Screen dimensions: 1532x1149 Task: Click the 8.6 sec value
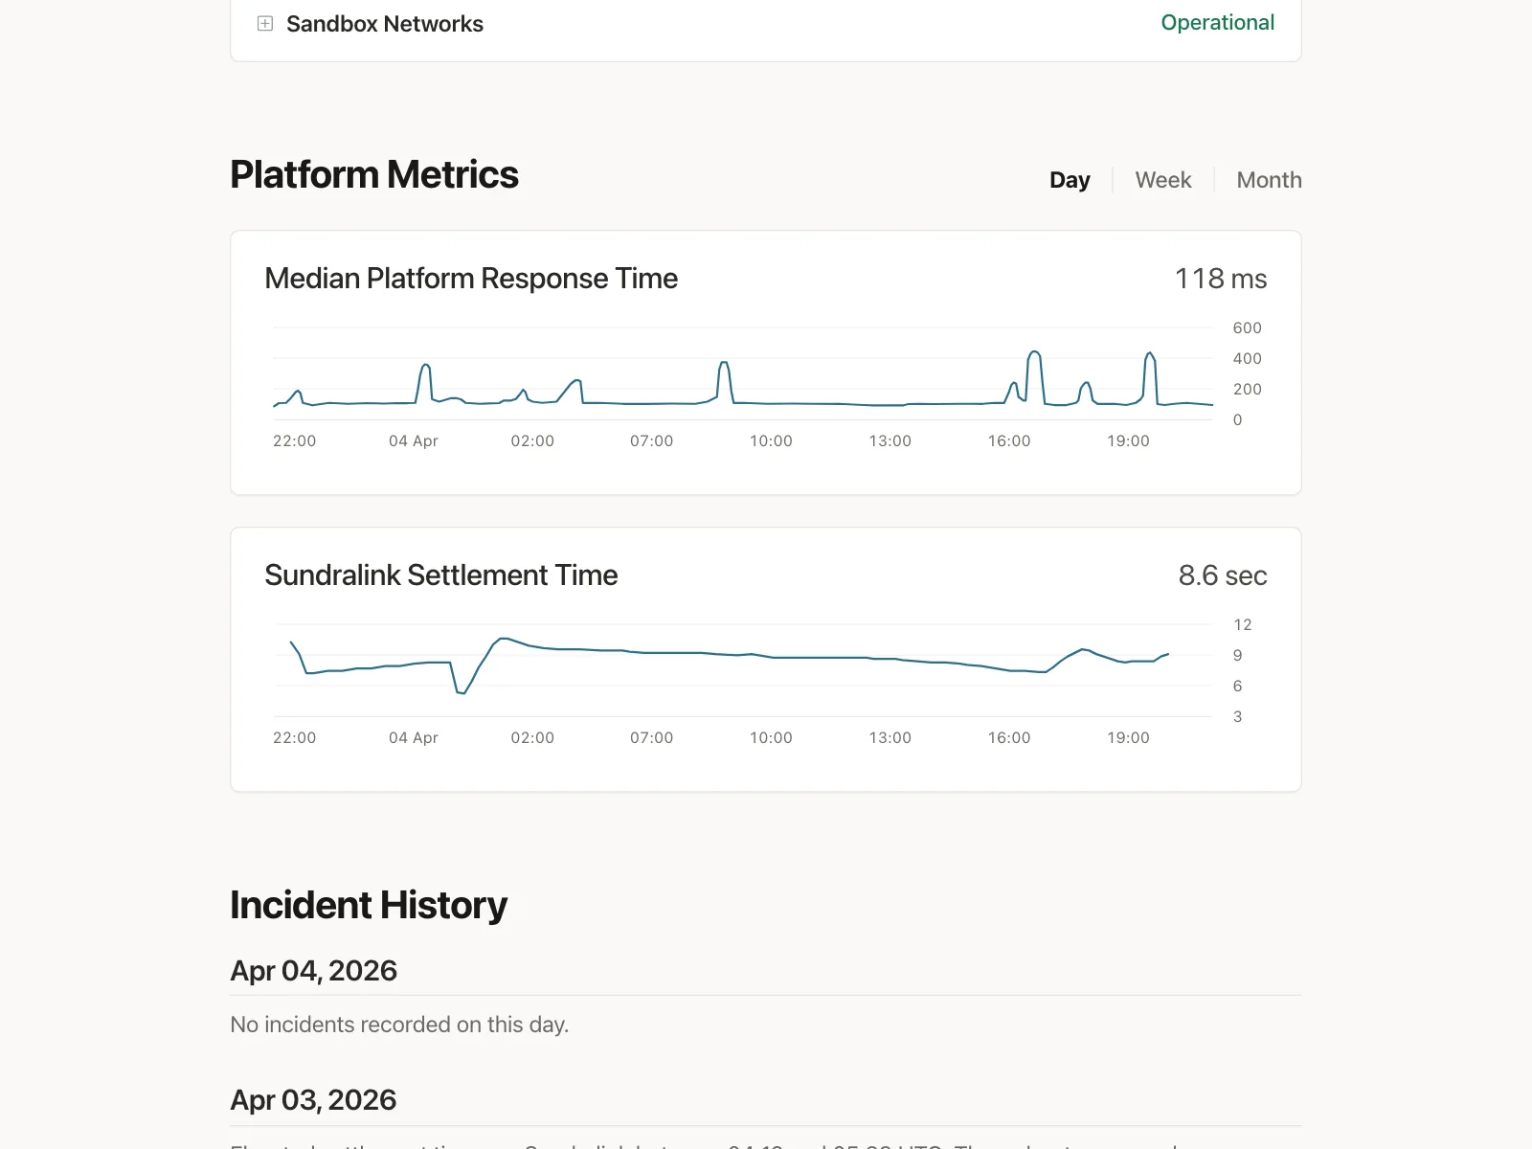pyautogui.click(x=1223, y=575)
